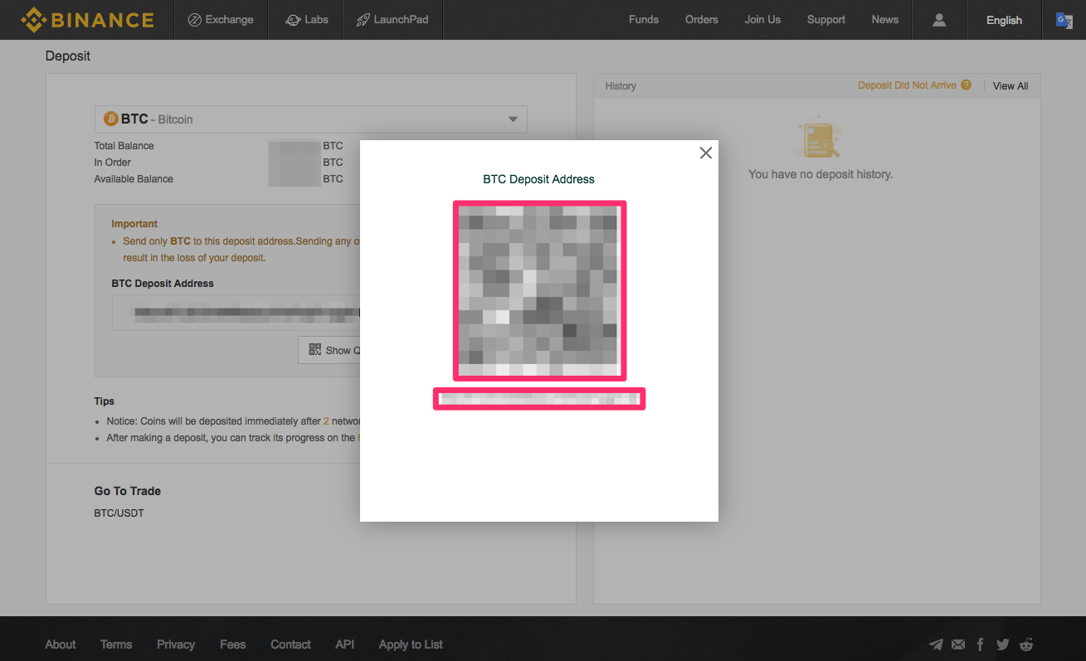The width and height of the screenshot is (1086, 661).
Task: Open the Labs page
Action: point(307,20)
